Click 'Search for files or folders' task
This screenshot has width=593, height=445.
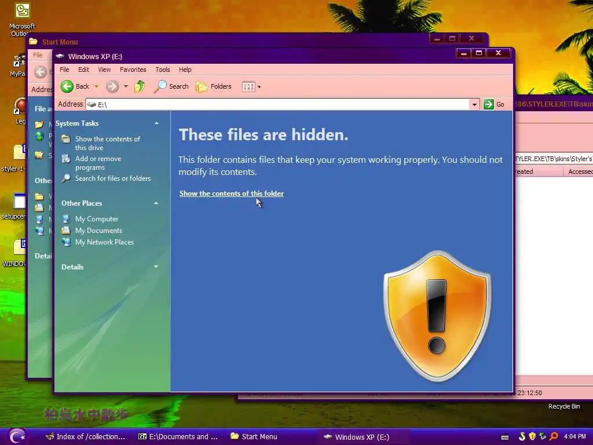point(113,178)
